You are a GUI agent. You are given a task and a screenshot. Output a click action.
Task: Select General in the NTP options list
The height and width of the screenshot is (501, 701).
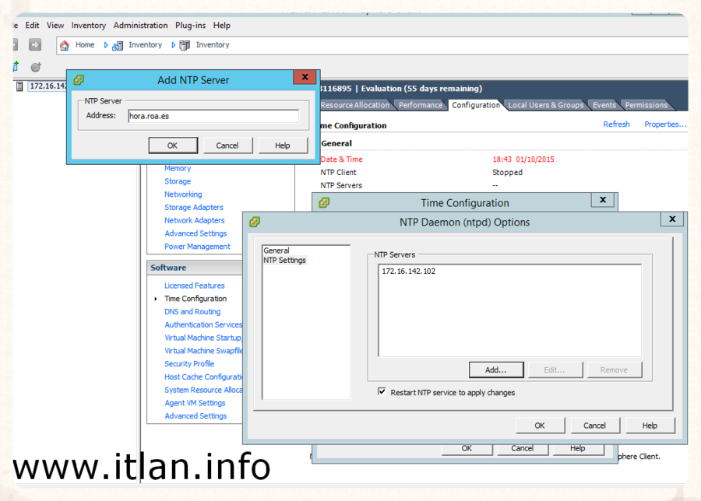[x=277, y=250]
